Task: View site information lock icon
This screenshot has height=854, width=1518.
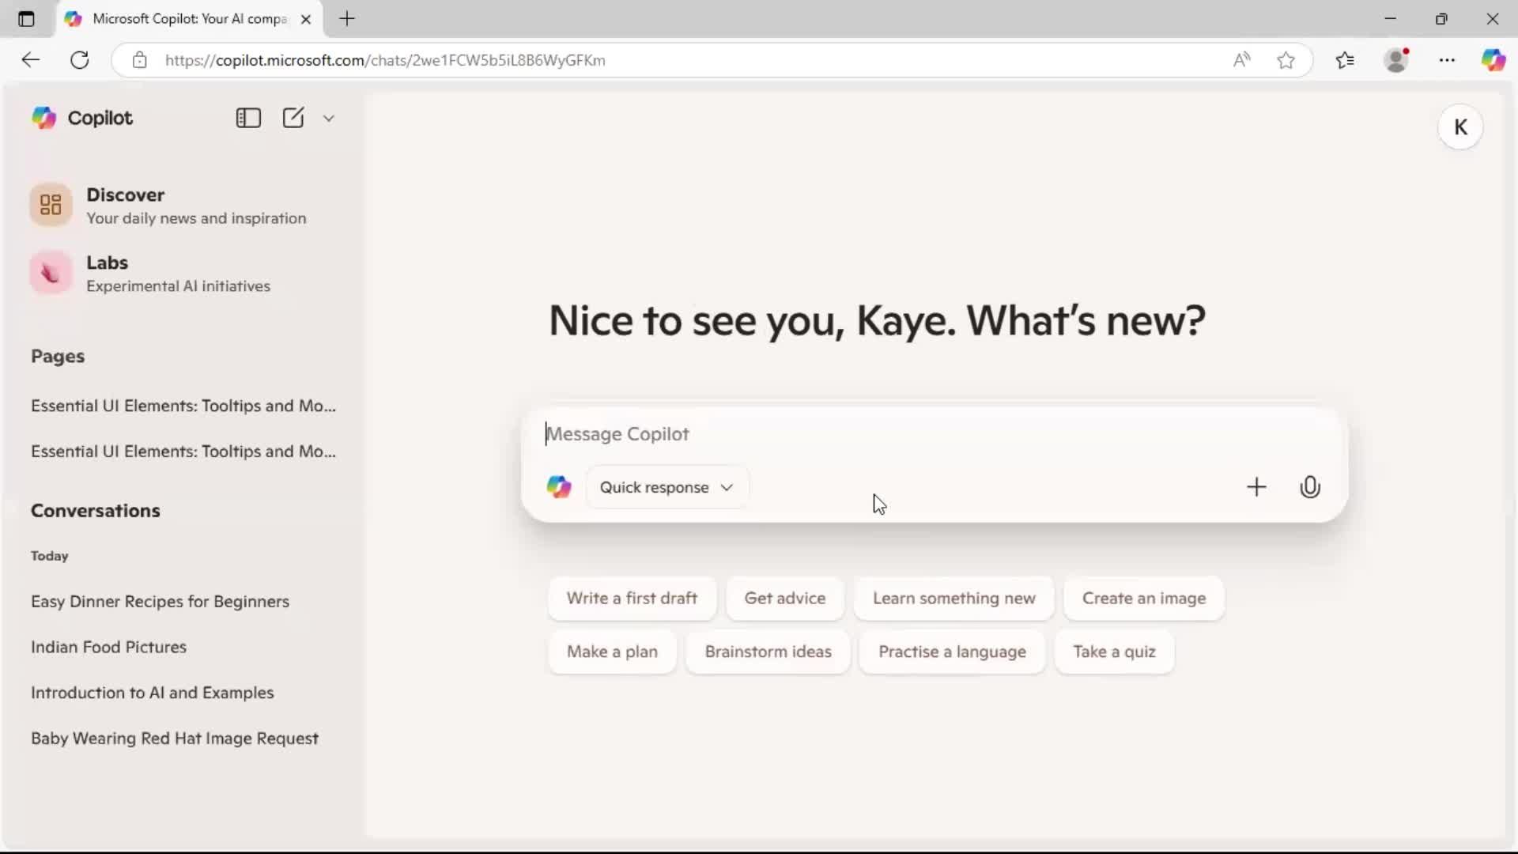Action: click(140, 60)
